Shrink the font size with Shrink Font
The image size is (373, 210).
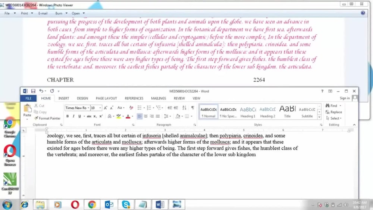(111, 108)
